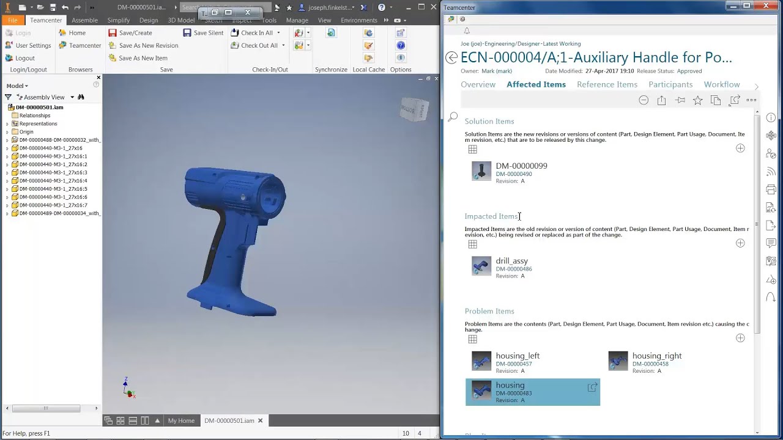Expand the Origin folder node

coord(7,131)
